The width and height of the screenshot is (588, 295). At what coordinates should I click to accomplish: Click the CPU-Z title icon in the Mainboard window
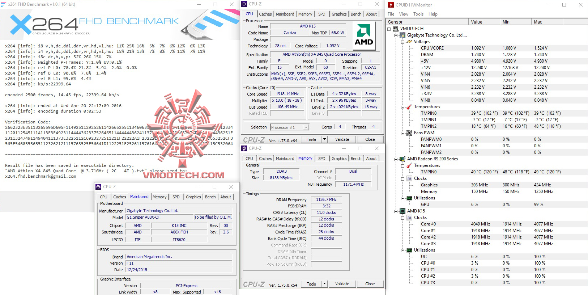(98, 187)
